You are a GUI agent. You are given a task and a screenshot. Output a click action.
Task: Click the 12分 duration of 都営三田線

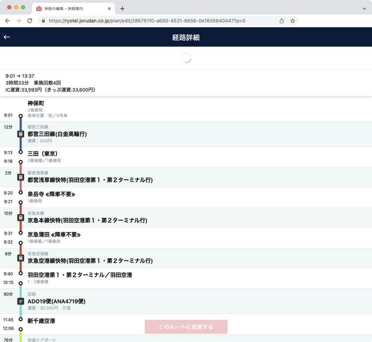point(8,127)
